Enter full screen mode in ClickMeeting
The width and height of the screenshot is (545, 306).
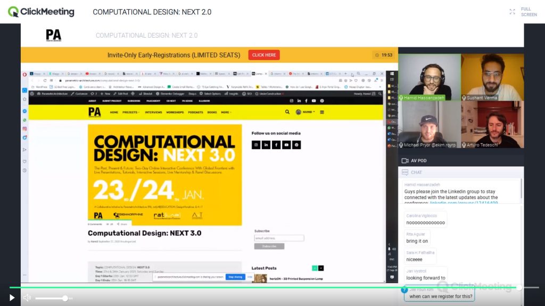(523, 12)
